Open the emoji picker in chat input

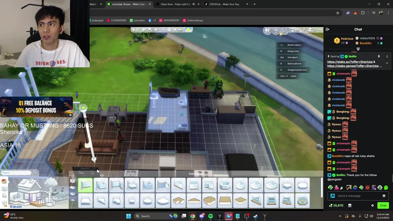point(384,196)
